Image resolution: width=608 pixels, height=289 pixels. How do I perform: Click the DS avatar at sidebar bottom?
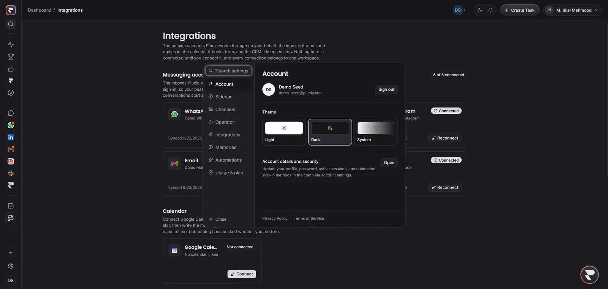[11, 281]
